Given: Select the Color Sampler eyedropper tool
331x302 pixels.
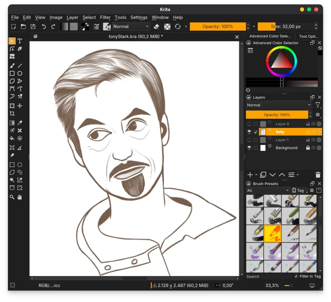Looking at the screenshot, I should 20,123.
